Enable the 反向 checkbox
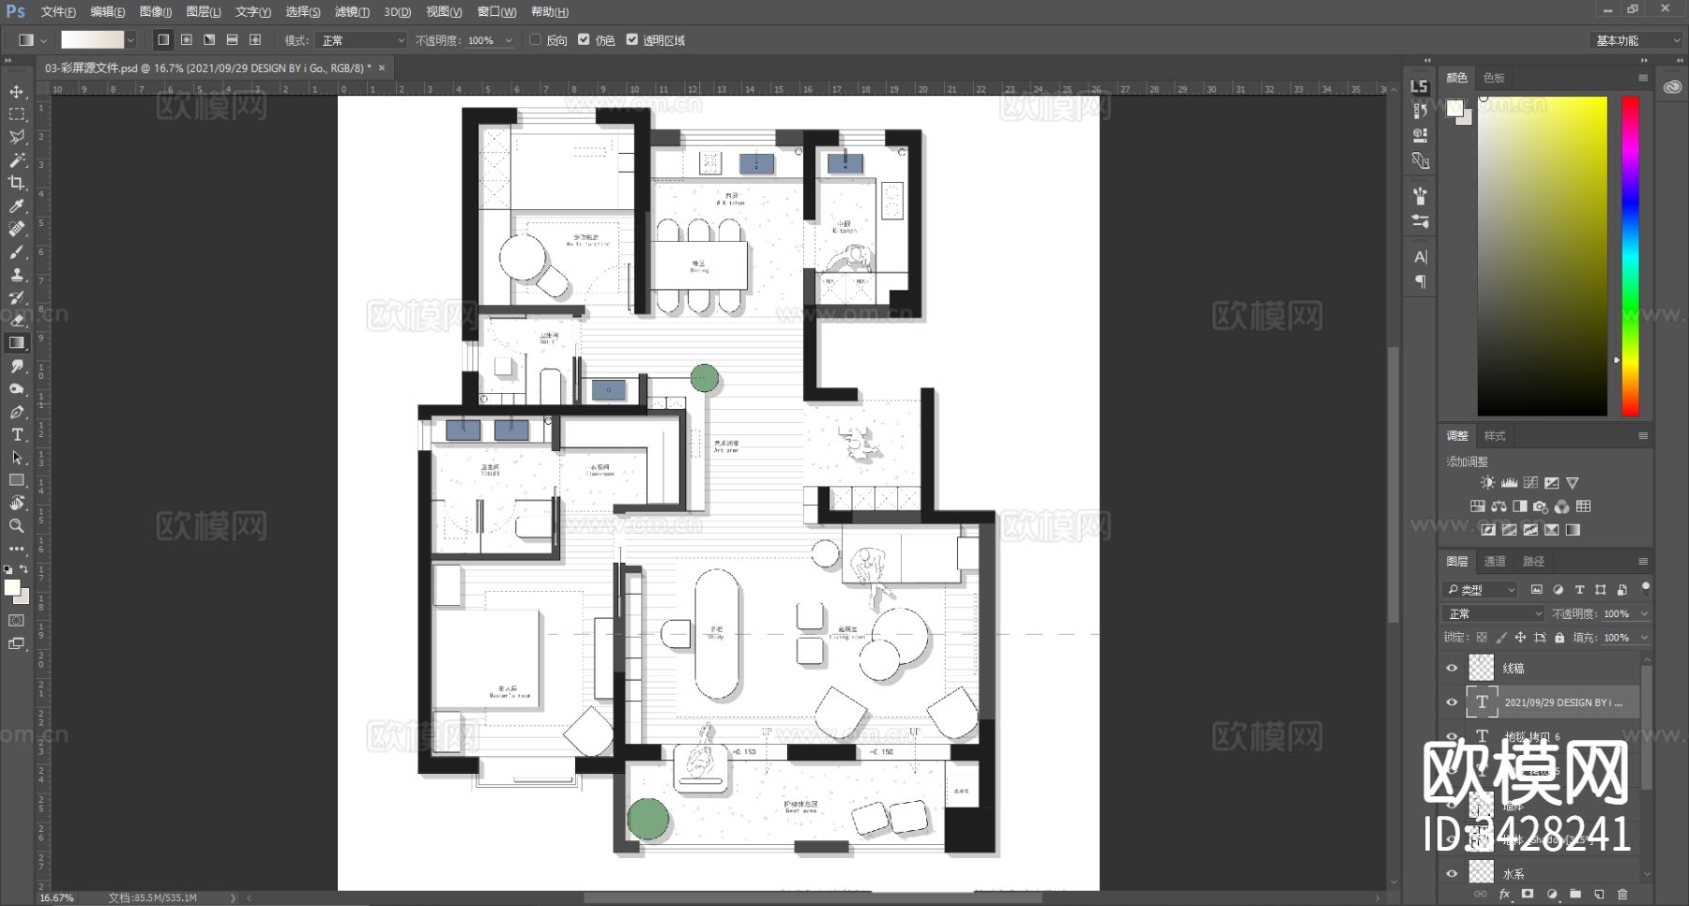 (535, 40)
